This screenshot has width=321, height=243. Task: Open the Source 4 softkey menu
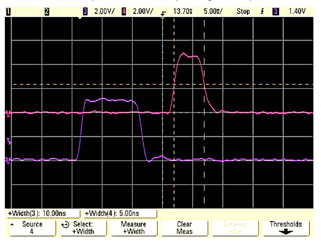click(x=32, y=228)
